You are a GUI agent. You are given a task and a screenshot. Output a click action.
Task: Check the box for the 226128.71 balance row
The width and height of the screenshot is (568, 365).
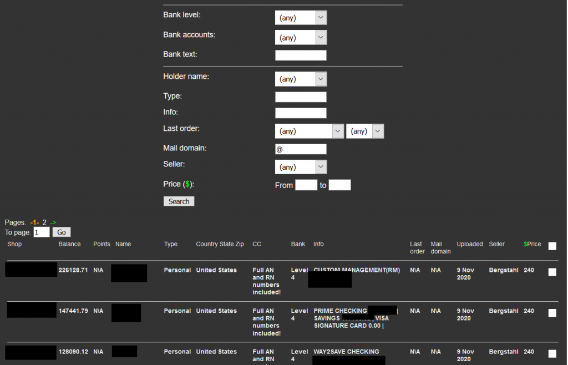click(x=552, y=272)
